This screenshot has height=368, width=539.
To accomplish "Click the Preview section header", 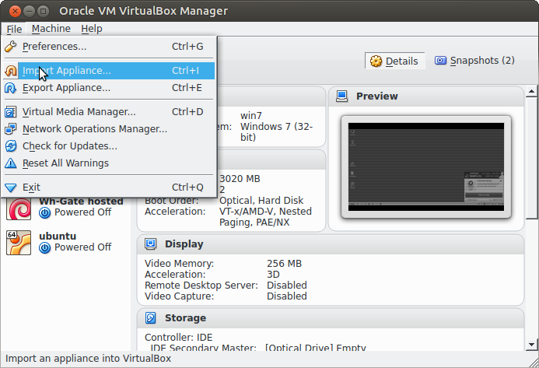I will pyautogui.click(x=376, y=96).
